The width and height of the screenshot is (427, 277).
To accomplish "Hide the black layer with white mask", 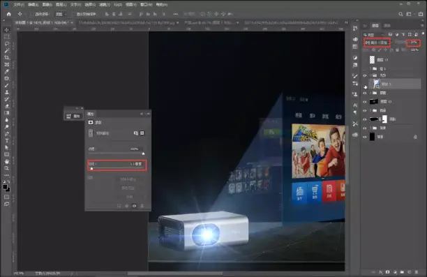I will 365,119.
